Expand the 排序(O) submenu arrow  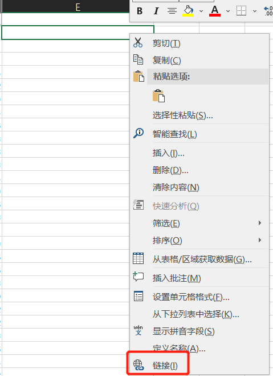(x=260, y=240)
